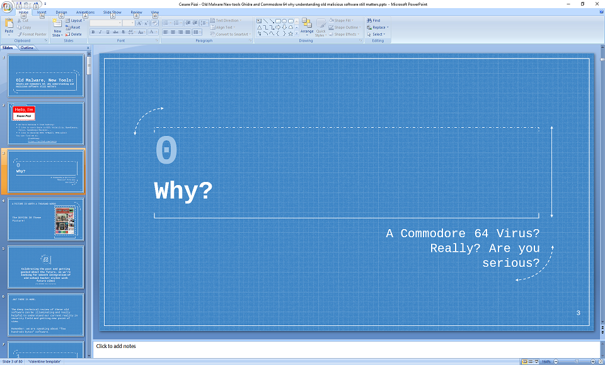This screenshot has width=605, height=365.
Task: Click the Replace button
Action: point(377,28)
